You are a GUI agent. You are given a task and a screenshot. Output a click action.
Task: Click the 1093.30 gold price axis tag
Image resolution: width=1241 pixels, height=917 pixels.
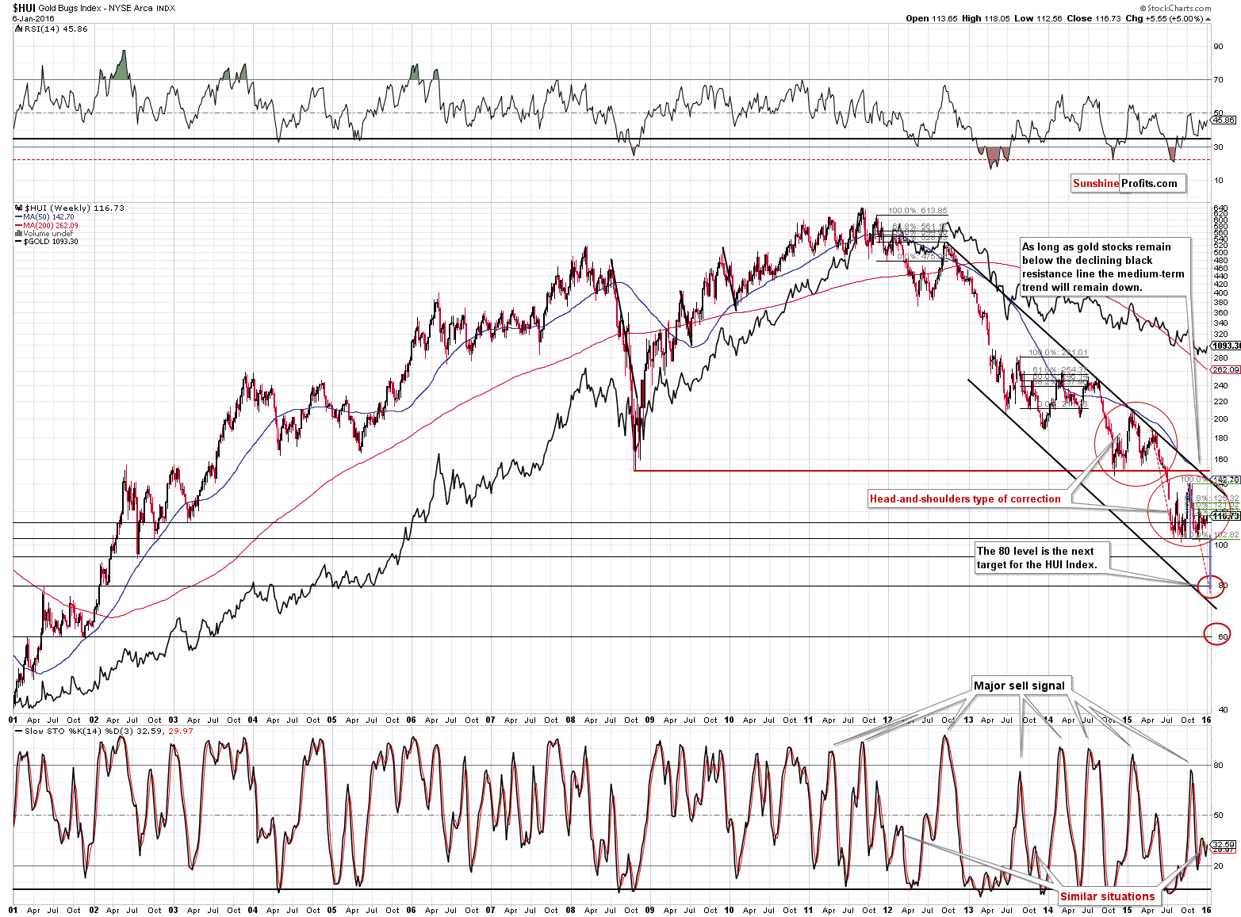coord(1225,346)
